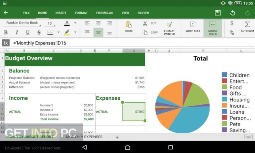Screen dimensions: 255x153
Task: Toggle bold formatting
Action: click(x=6, y=32)
